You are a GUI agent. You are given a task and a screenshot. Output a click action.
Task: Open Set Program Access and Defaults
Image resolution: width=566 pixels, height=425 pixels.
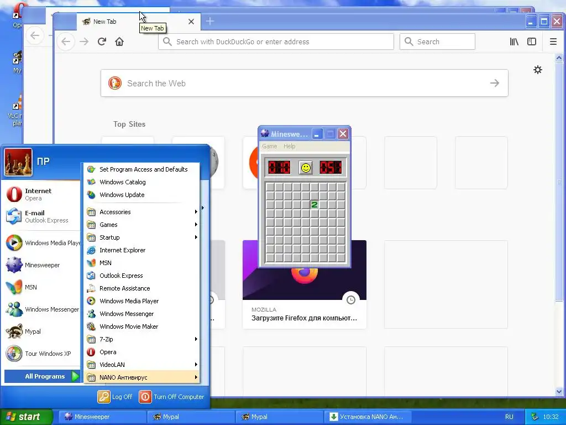[142, 169]
